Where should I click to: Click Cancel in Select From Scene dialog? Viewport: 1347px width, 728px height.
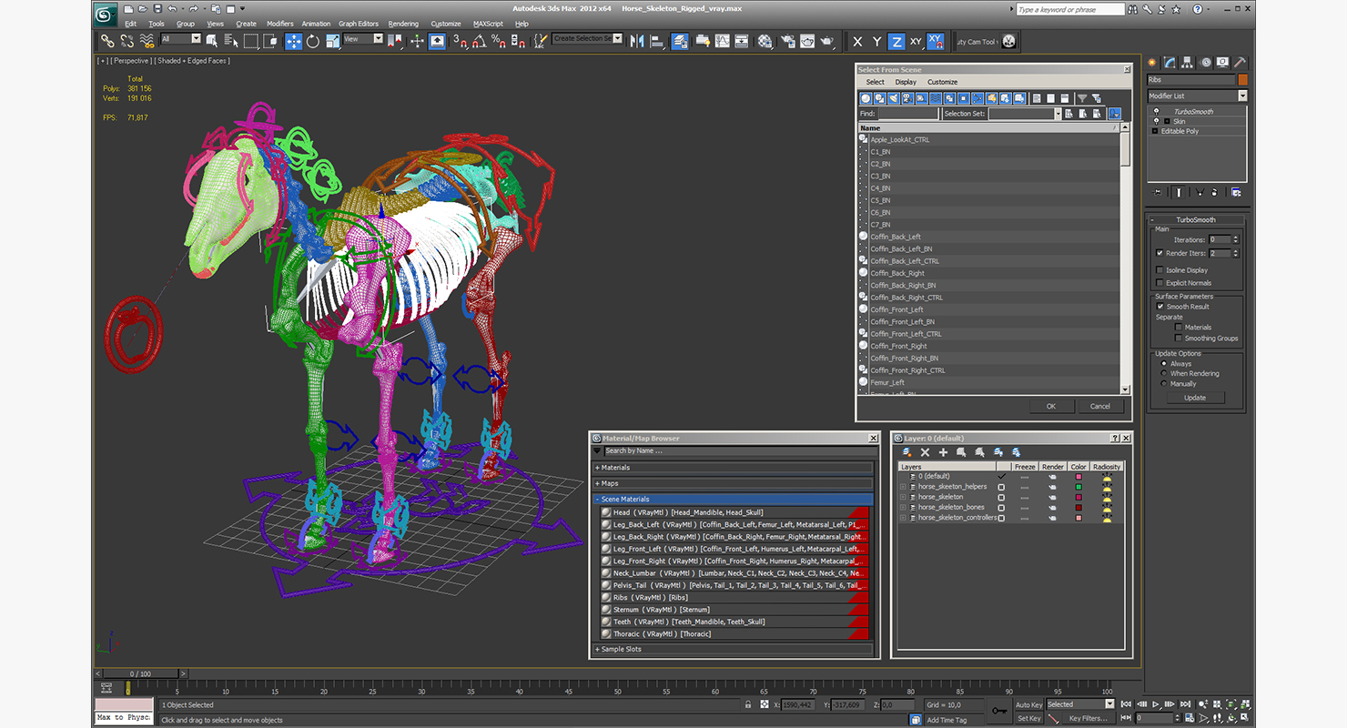[x=1100, y=406]
